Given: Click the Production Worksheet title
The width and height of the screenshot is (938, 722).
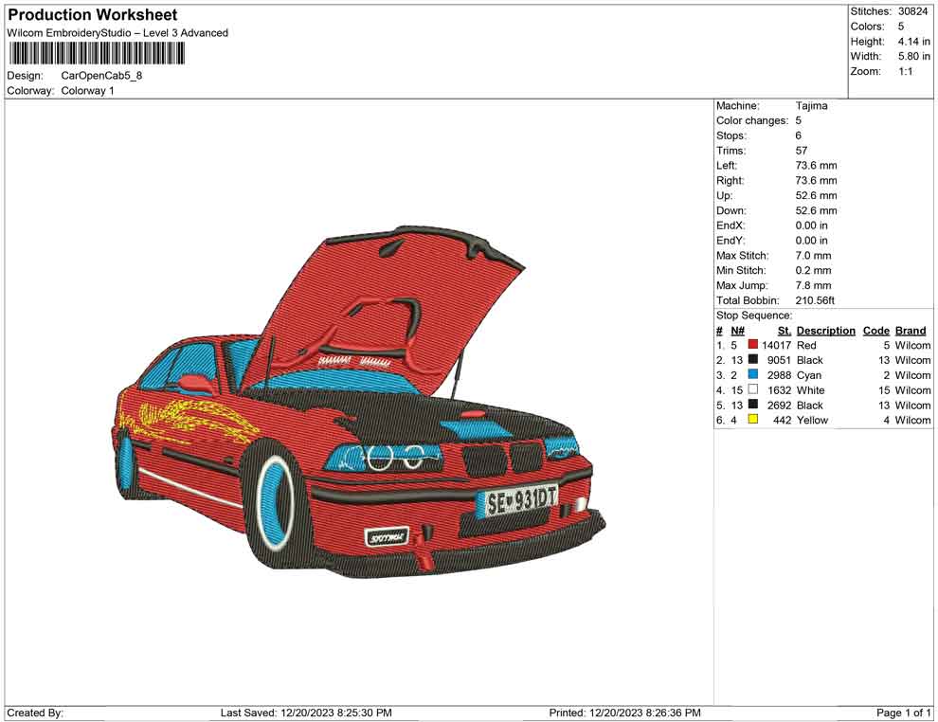Looking at the screenshot, I should (x=93, y=15).
